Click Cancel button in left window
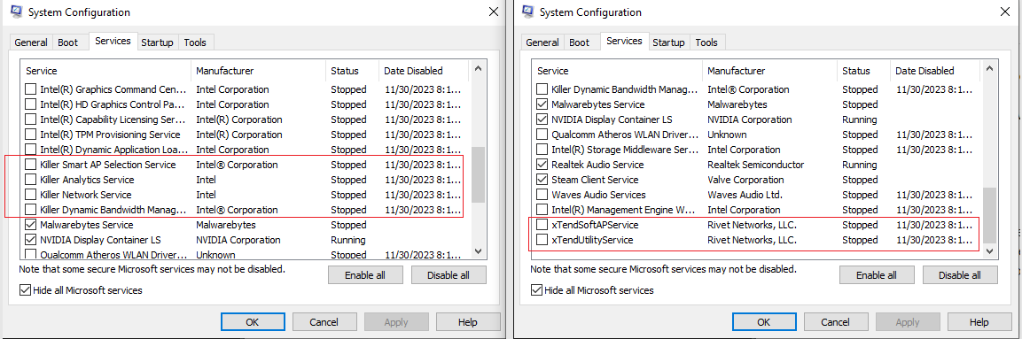This screenshot has height=339, width=1022. [x=324, y=322]
